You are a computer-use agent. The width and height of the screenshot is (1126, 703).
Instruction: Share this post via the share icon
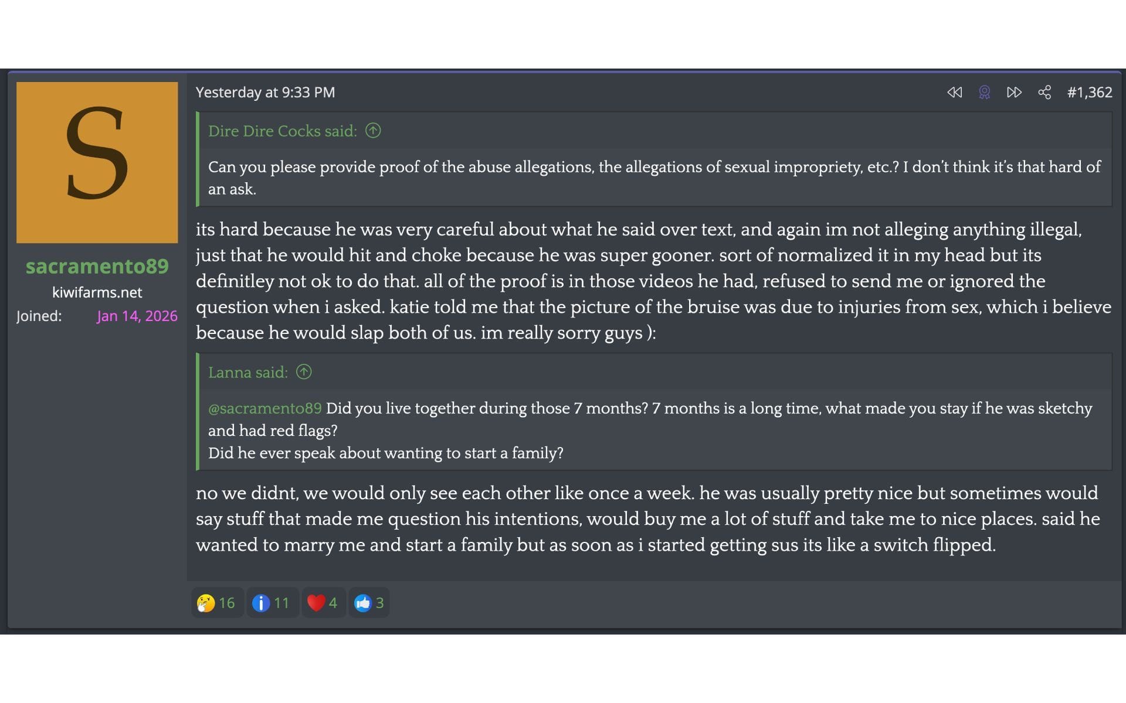pyautogui.click(x=1046, y=93)
